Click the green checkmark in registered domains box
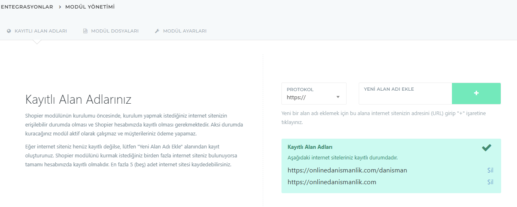Viewport: 517px width, 207px height. pos(486,148)
